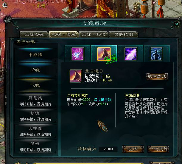Image resolution: width=182 pixels, height=164 pixels.
Task: Click the 消耗魂力 value field
Action: 108,149
